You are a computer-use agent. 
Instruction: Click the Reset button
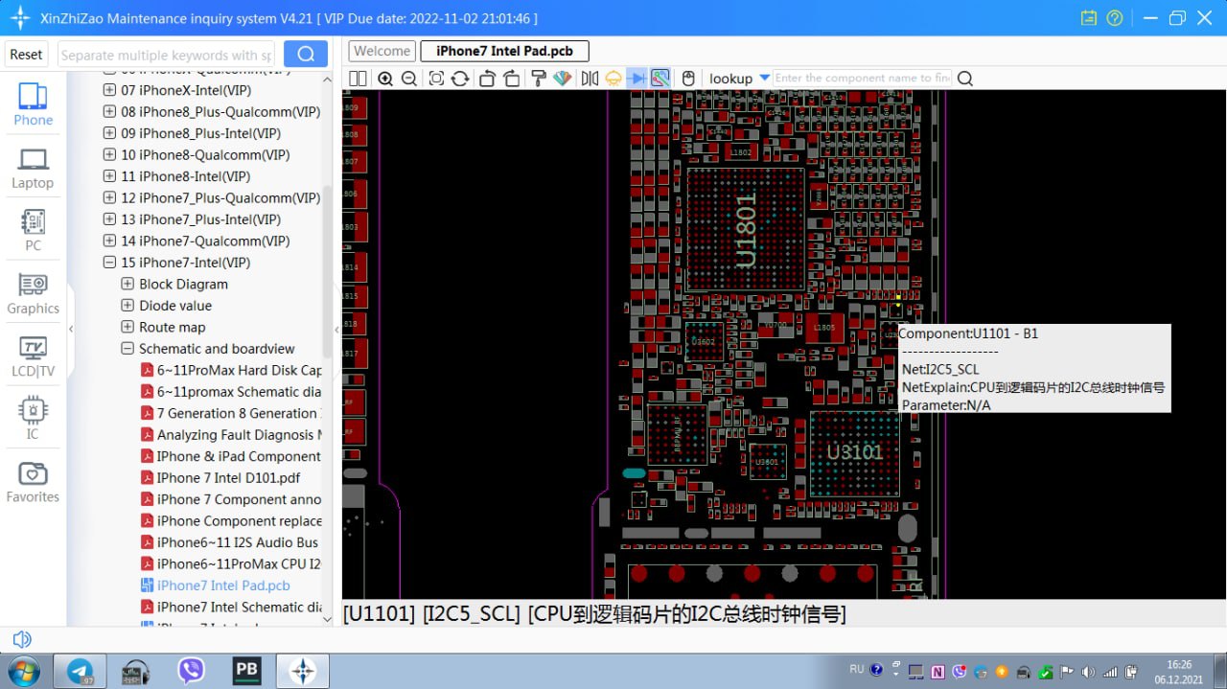click(27, 55)
